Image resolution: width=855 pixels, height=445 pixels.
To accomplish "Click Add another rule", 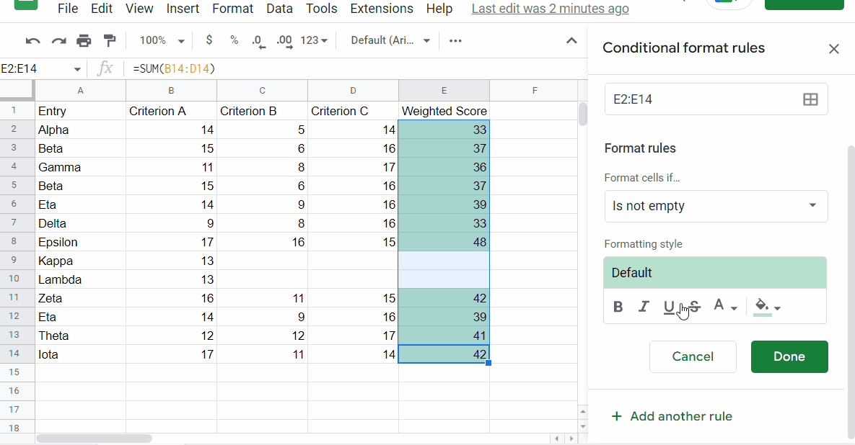I will (x=672, y=416).
